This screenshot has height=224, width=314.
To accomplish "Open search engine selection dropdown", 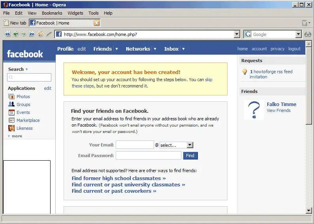I will pos(298,34).
